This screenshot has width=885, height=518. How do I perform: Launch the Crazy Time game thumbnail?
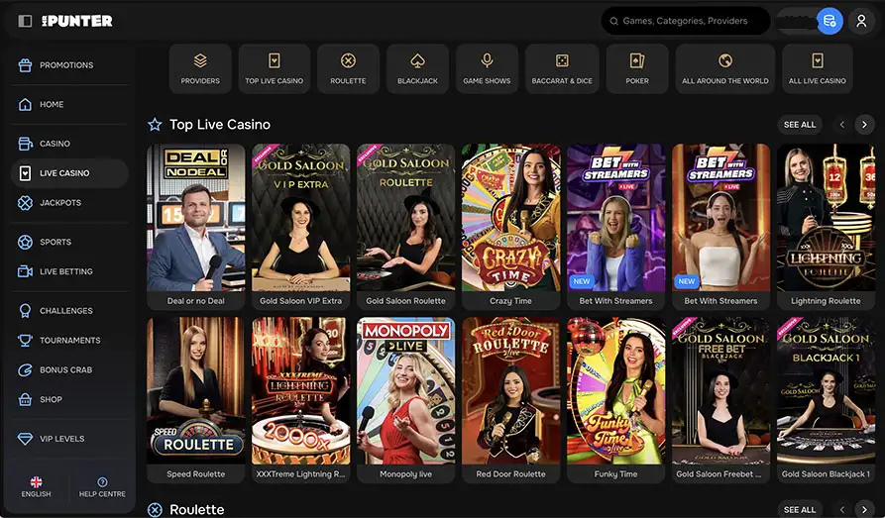pos(510,226)
